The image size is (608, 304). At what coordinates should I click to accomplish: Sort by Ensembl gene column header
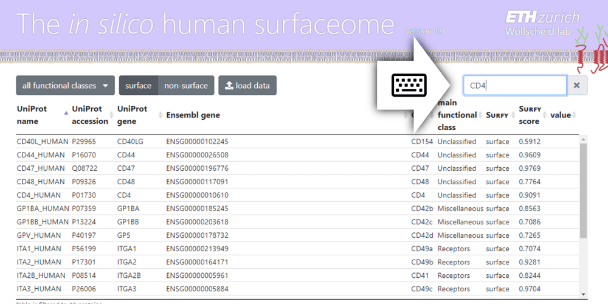(x=193, y=115)
